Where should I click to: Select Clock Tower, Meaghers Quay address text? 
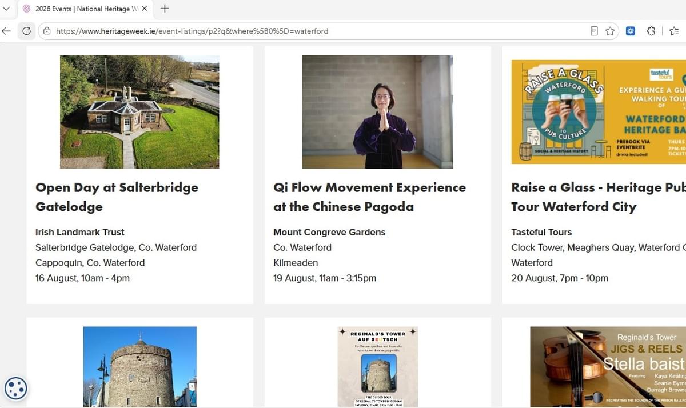[599, 247]
